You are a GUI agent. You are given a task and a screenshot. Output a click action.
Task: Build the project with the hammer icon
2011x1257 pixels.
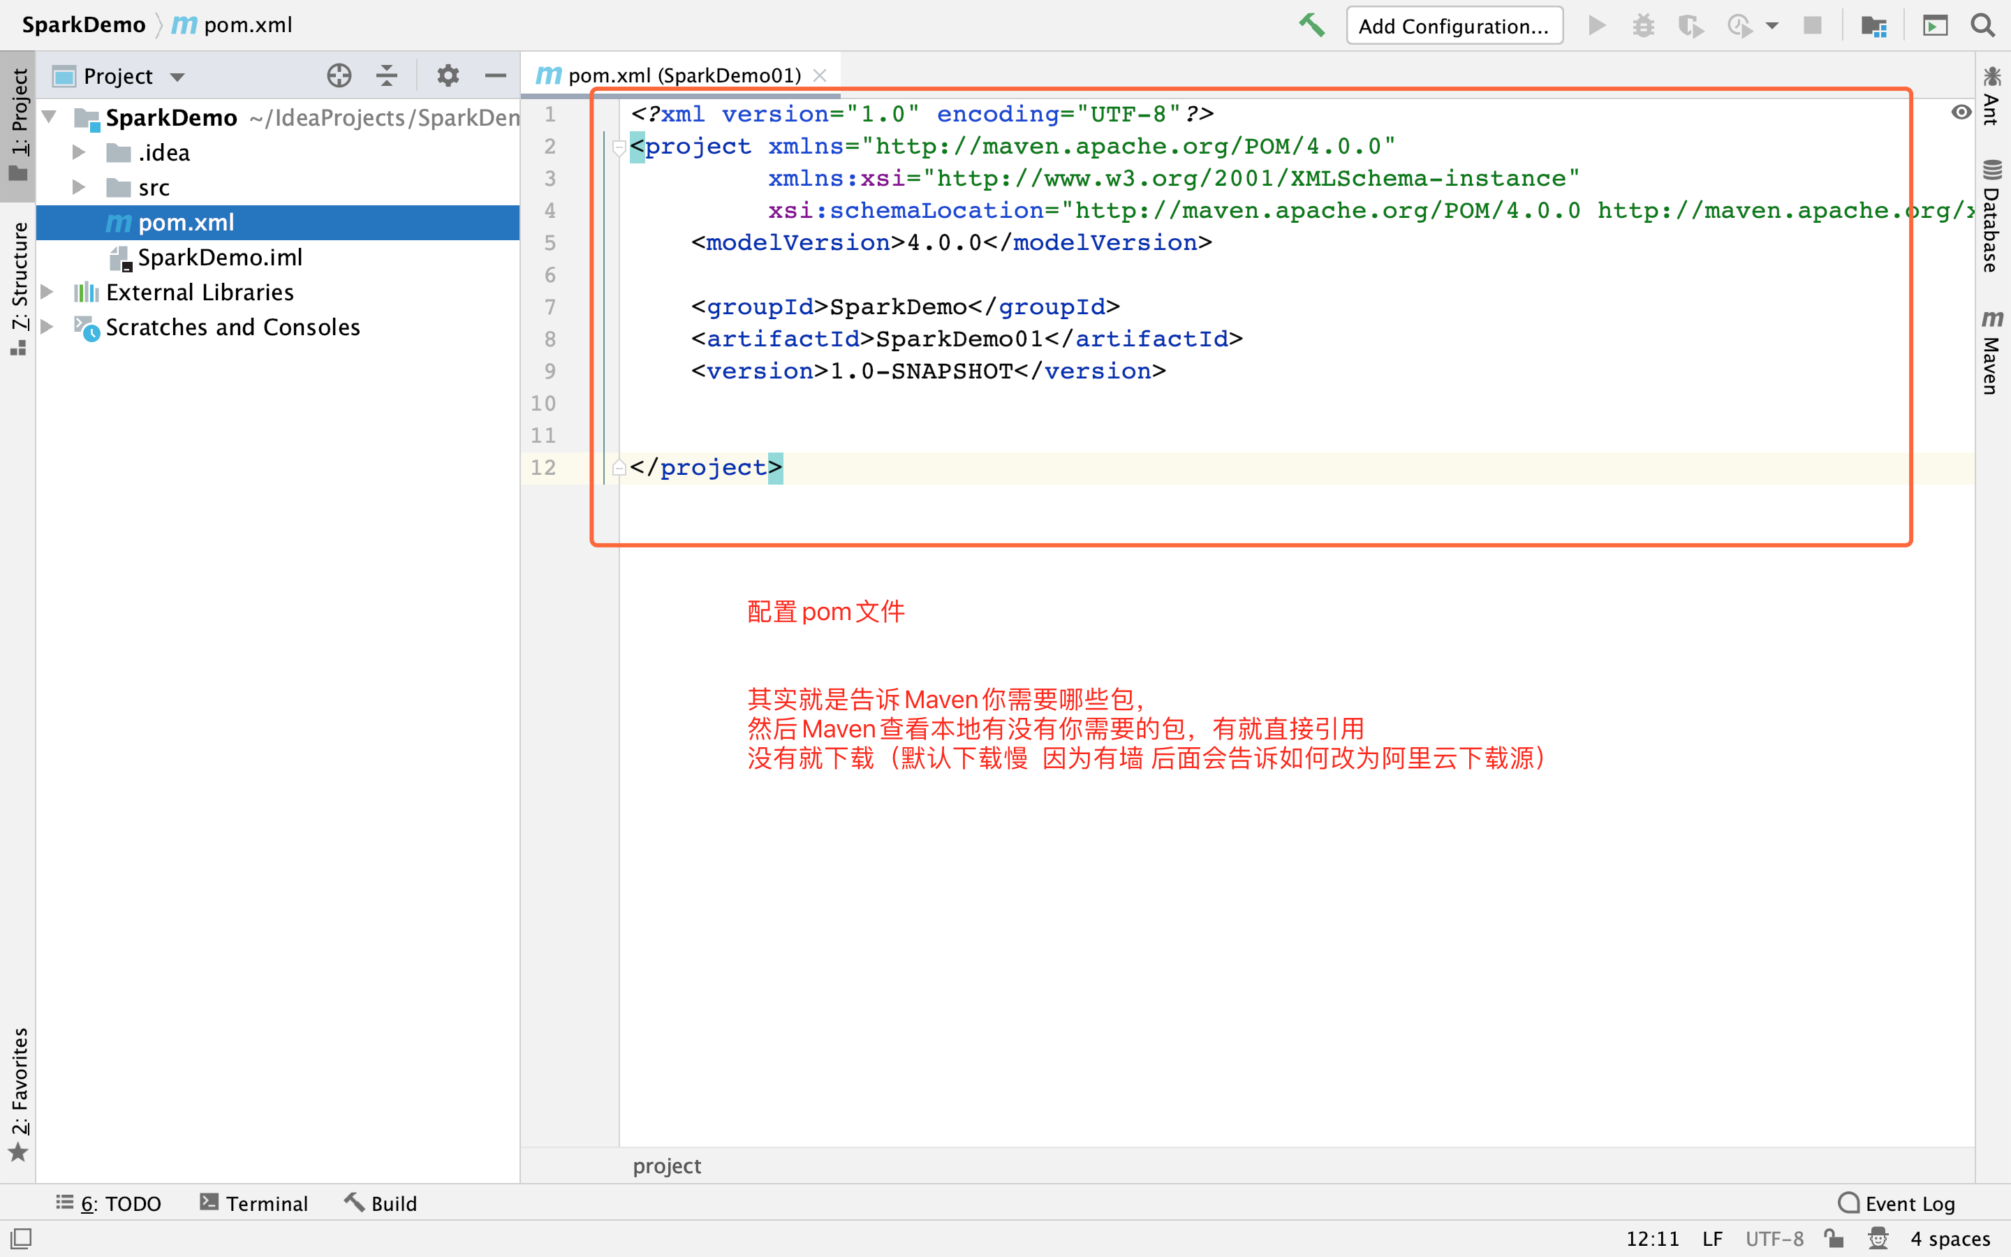[1312, 25]
